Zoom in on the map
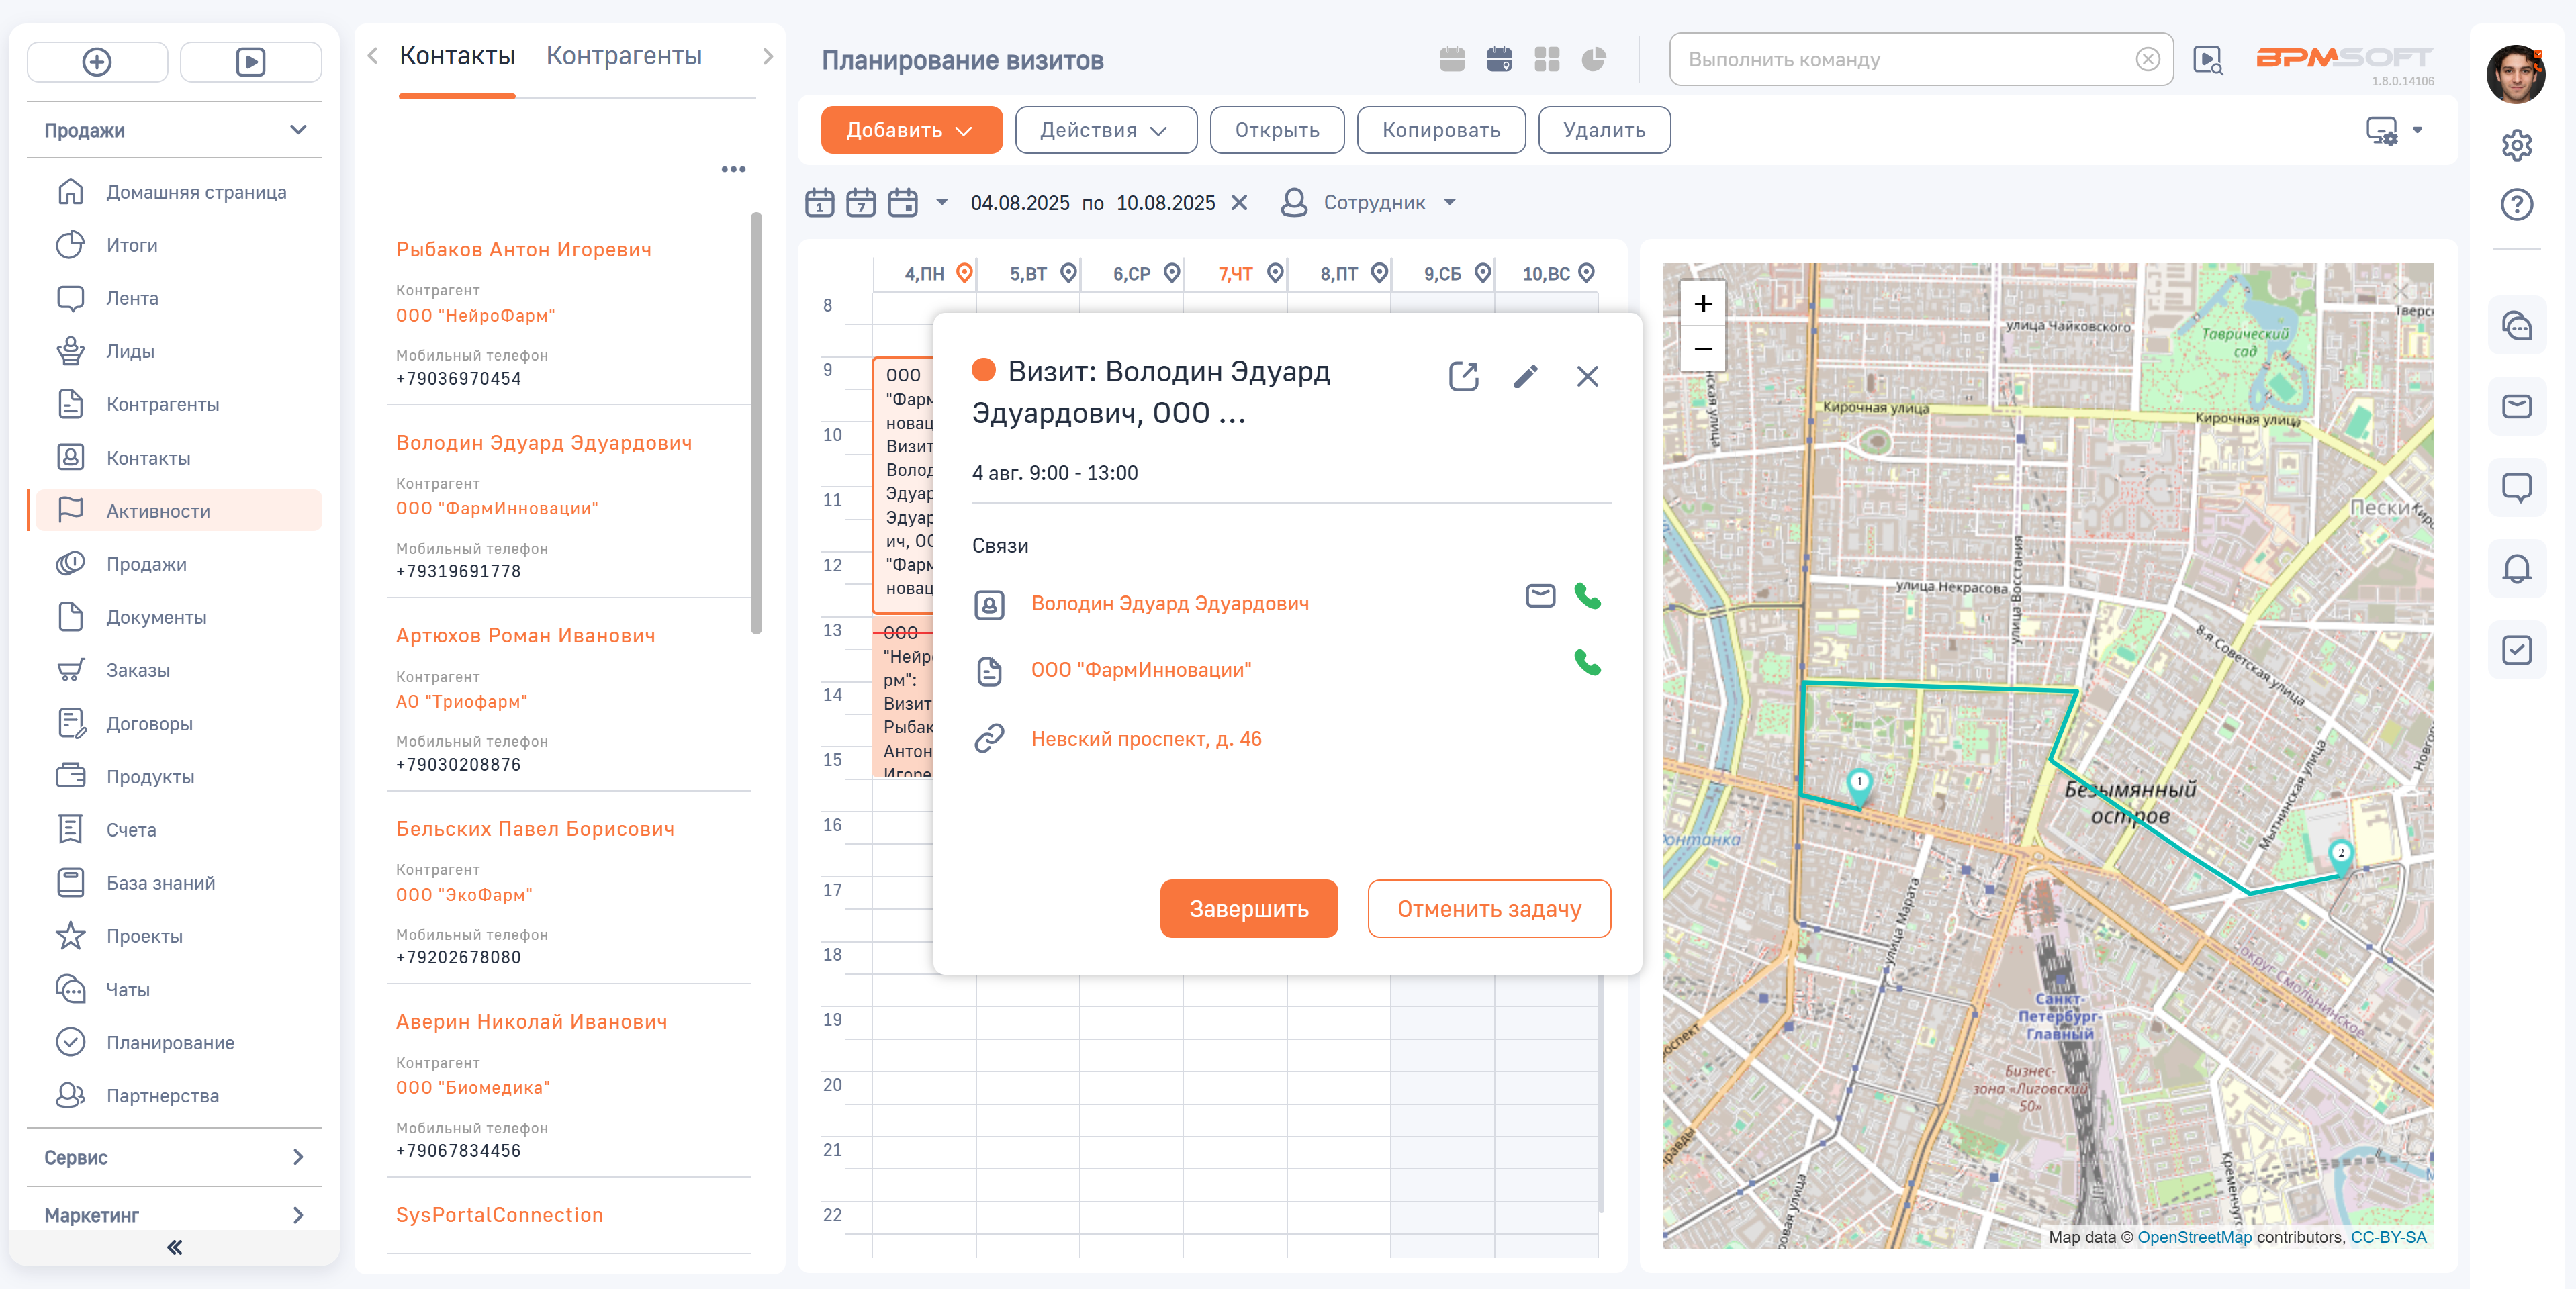Image resolution: width=2576 pixels, height=1289 pixels. point(1703,303)
